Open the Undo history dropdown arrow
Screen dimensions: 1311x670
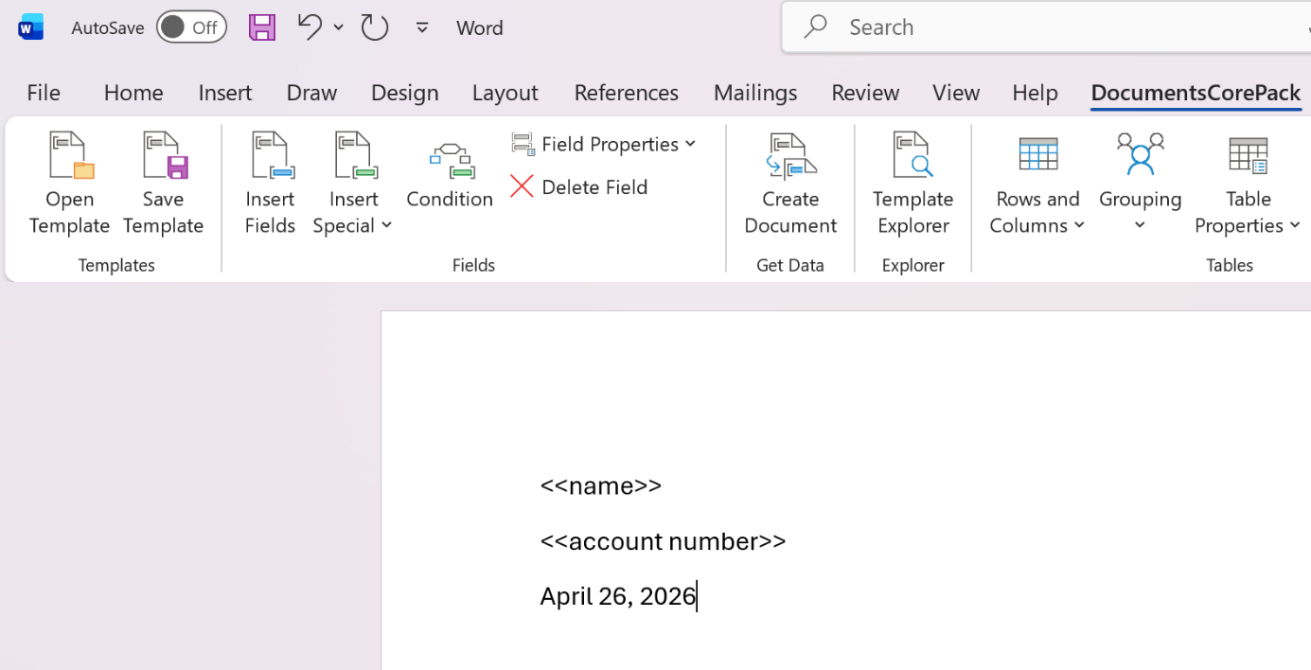click(338, 27)
